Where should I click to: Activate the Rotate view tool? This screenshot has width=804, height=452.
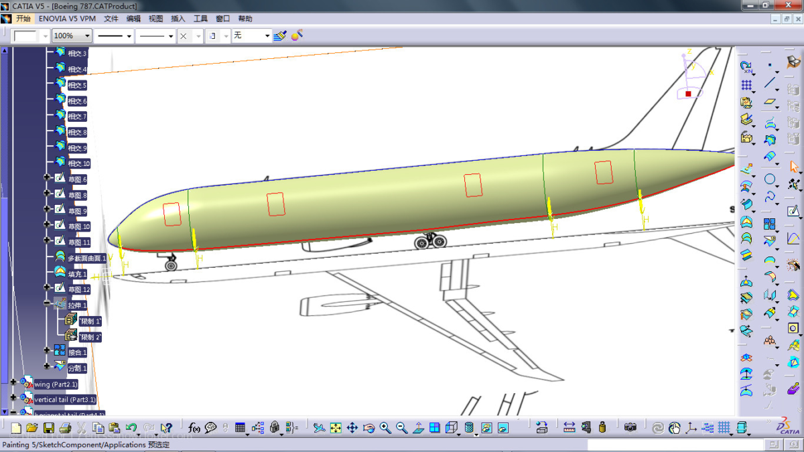pyautogui.click(x=368, y=428)
